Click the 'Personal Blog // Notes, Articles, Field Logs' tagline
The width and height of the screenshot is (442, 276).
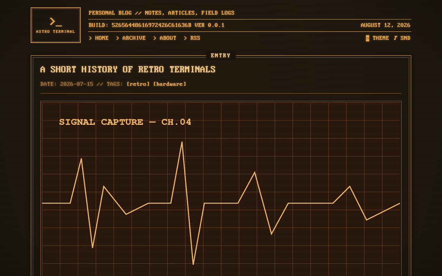[x=161, y=13]
